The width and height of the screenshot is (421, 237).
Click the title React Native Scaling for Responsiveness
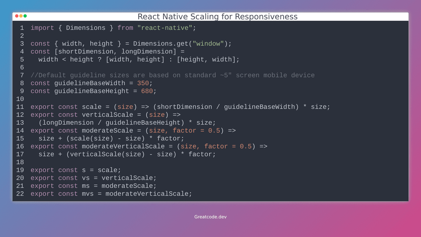pos(218,17)
